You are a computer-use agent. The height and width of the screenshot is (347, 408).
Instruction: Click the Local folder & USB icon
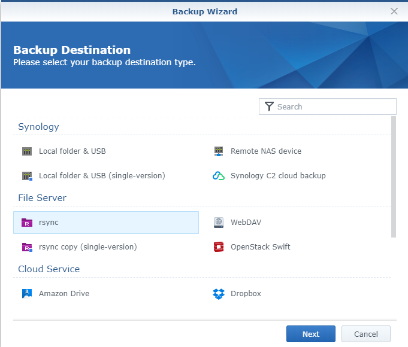[27, 151]
